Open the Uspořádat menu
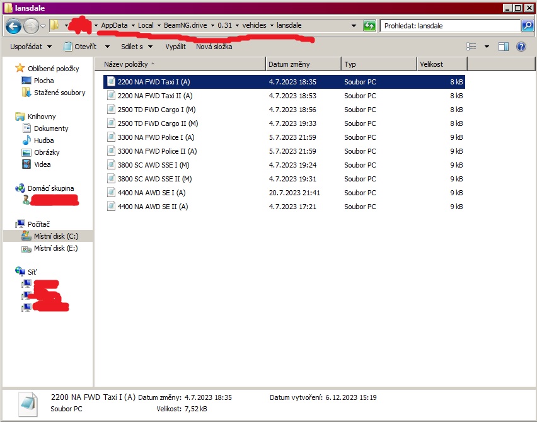Viewport: 537px width, 422px height. click(31, 47)
